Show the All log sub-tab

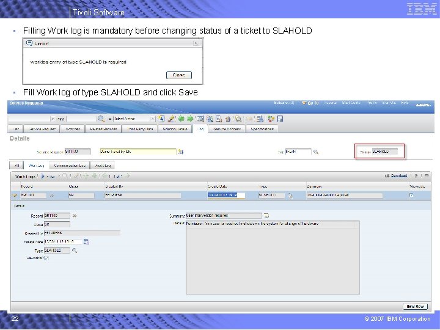[x=16, y=165]
